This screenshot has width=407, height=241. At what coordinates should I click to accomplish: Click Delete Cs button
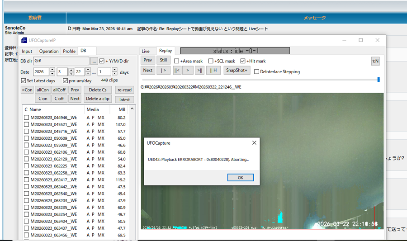pos(98,90)
